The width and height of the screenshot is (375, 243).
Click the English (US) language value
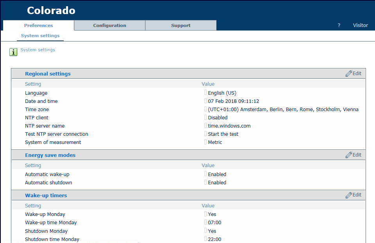click(x=222, y=93)
